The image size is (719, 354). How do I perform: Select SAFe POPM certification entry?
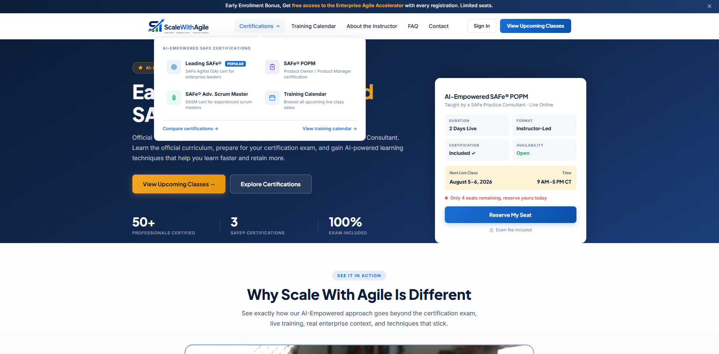[309, 70]
